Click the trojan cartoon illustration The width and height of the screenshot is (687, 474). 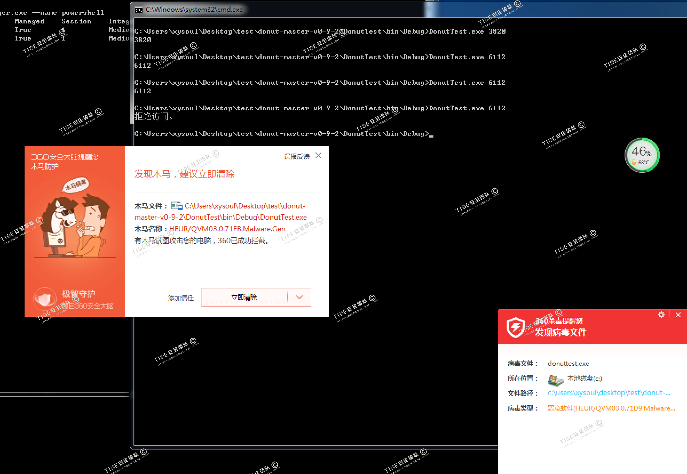76,221
